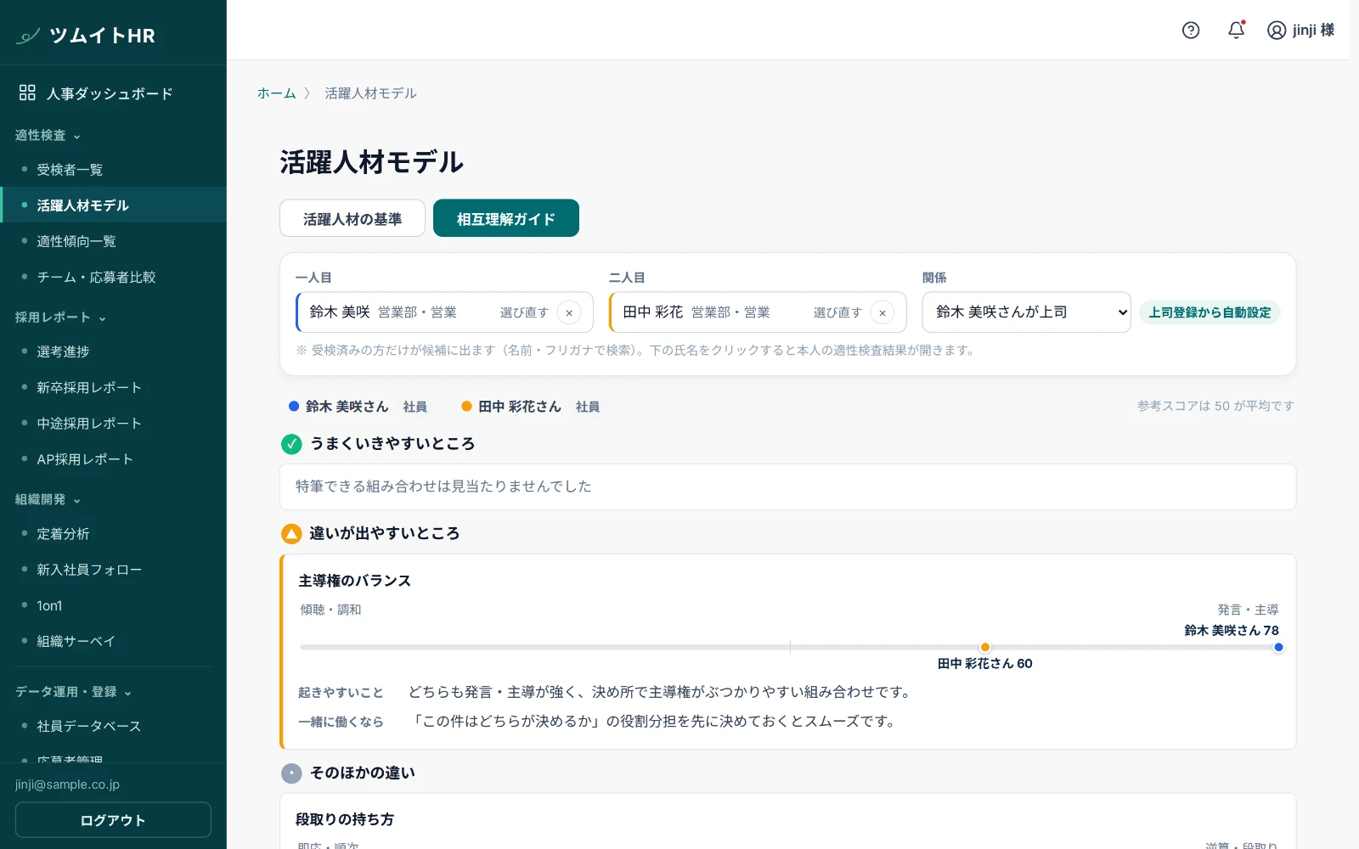Viewport: 1359px width, 849px height.
Task: Open 定着分析 in the sidebar
Action: [x=113, y=534]
